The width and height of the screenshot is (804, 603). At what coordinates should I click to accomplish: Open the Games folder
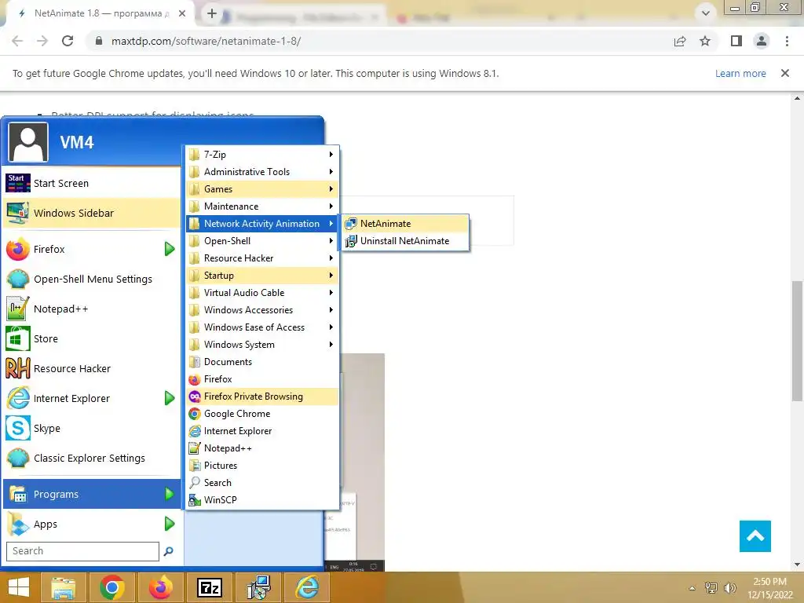click(x=262, y=189)
